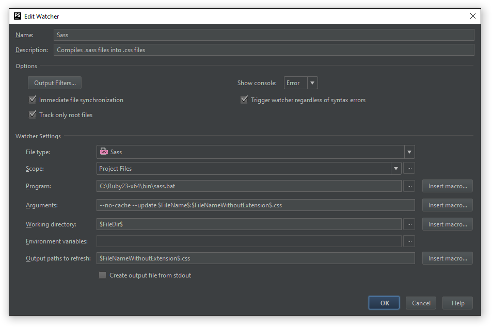Click the browse ellipsis next to Program path
The image size is (492, 327).
click(x=409, y=186)
